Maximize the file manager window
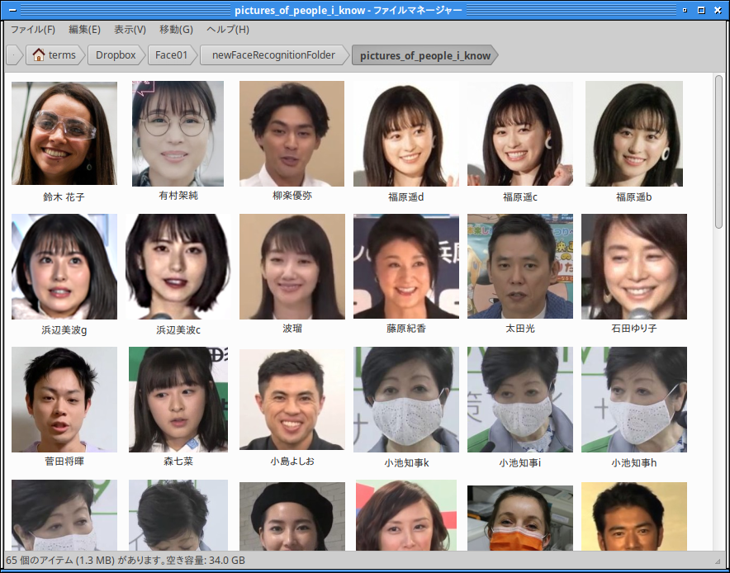 701,10
